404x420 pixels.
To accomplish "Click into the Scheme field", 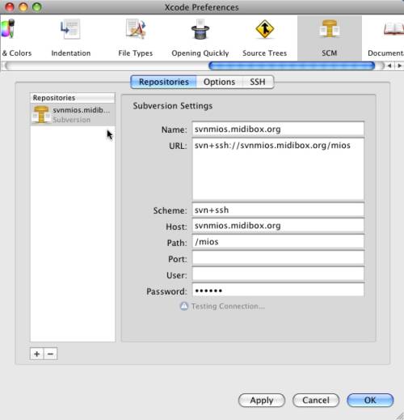I will point(278,210).
